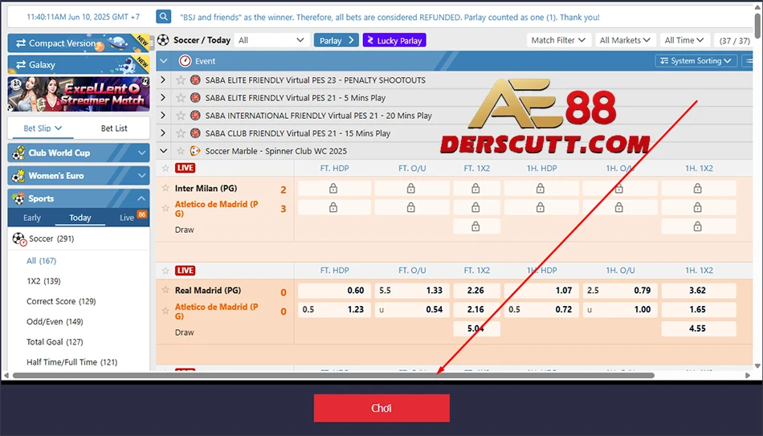Click league icon of PES 21 20 Mins Play
This screenshot has width=763, height=436.
(x=195, y=116)
